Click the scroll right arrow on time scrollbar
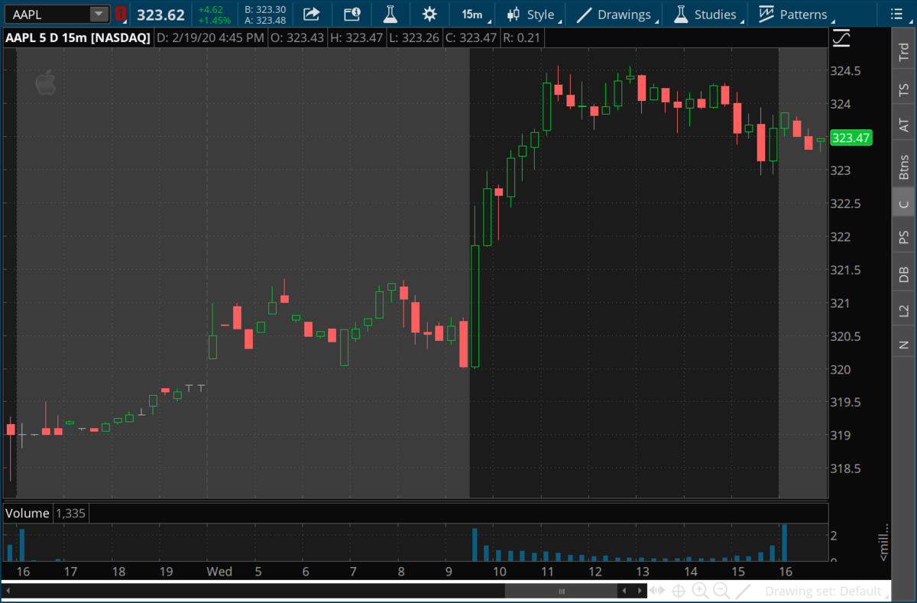Screen dimensions: 917x603 640,591
